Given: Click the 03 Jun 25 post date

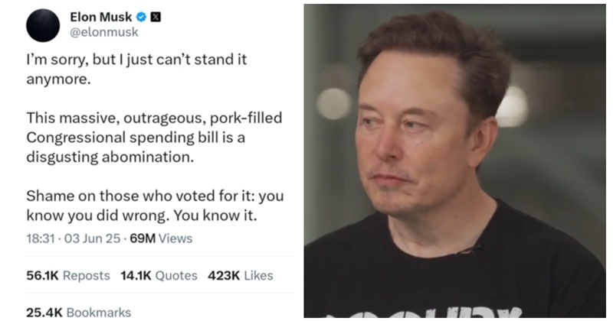Looking at the screenshot, I should pos(92,238).
